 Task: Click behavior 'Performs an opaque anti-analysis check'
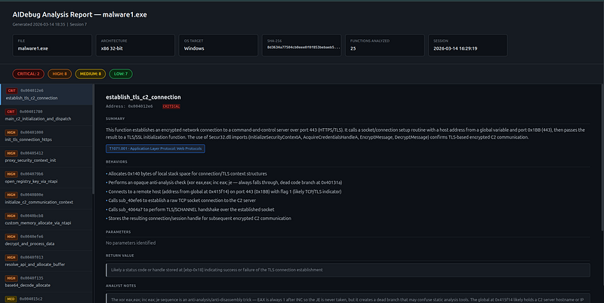point(223,182)
